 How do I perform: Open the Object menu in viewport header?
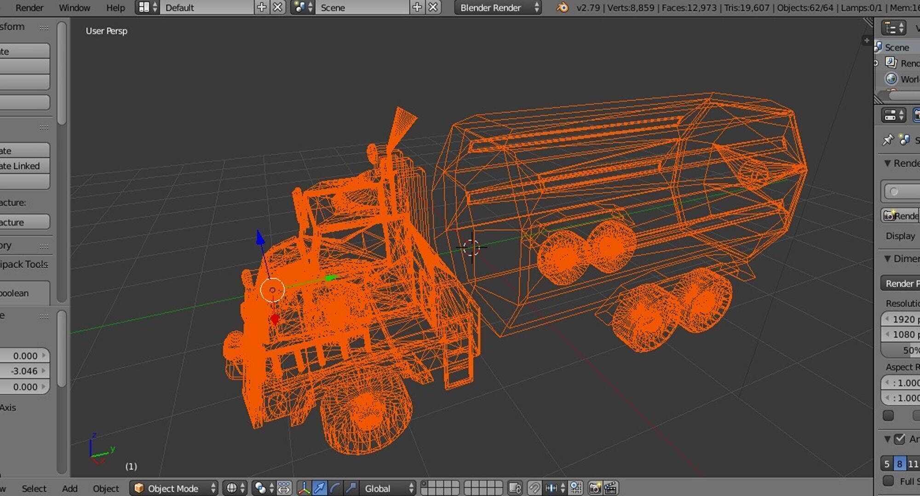coord(106,489)
